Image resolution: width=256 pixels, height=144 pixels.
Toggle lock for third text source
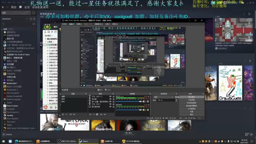pos(114,101)
